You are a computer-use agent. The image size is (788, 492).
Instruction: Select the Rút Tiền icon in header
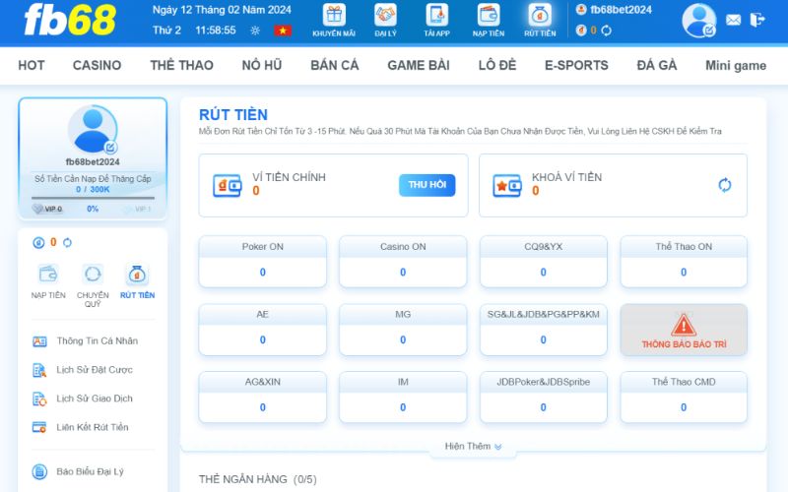click(539, 16)
